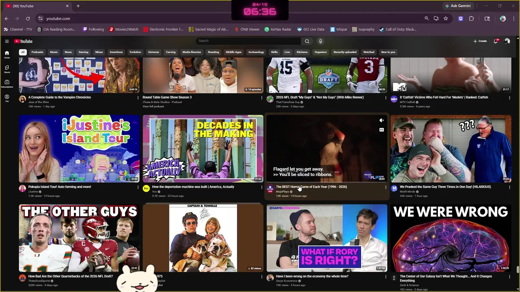Open the Garys Economics channel name
The height and width of the screenshot is (292, 520).
coord(287,281)
